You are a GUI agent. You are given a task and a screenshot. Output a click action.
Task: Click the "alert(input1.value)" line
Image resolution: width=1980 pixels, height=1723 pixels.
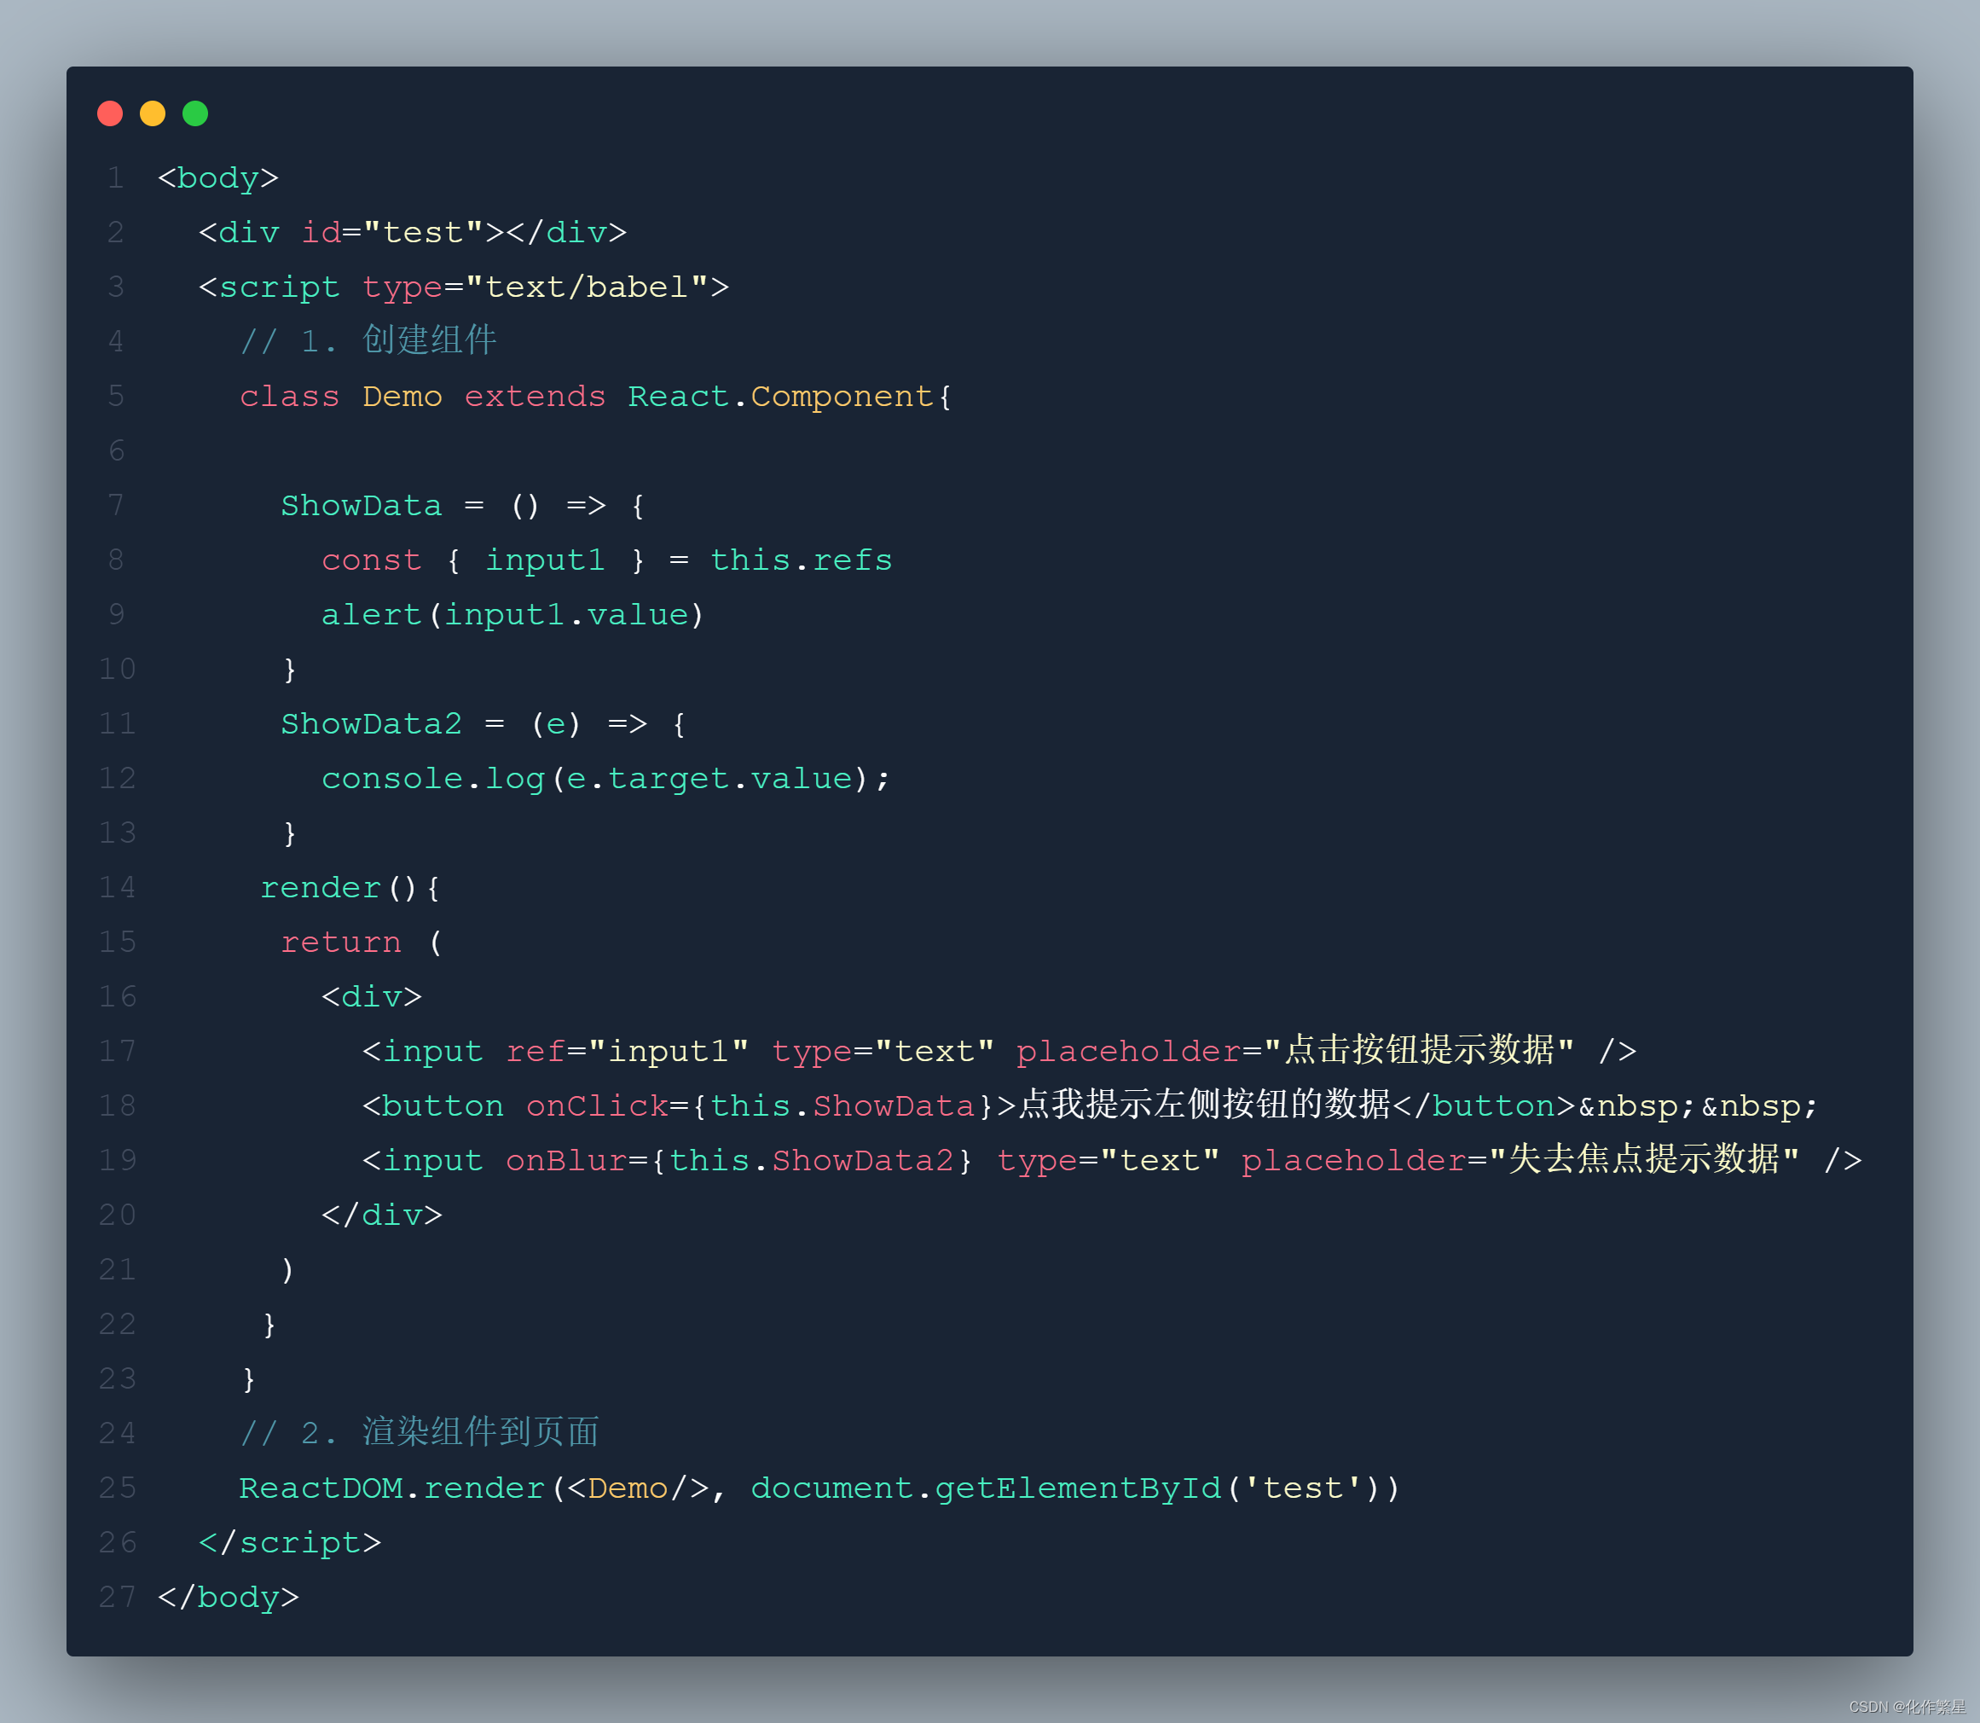coord(513,615)
